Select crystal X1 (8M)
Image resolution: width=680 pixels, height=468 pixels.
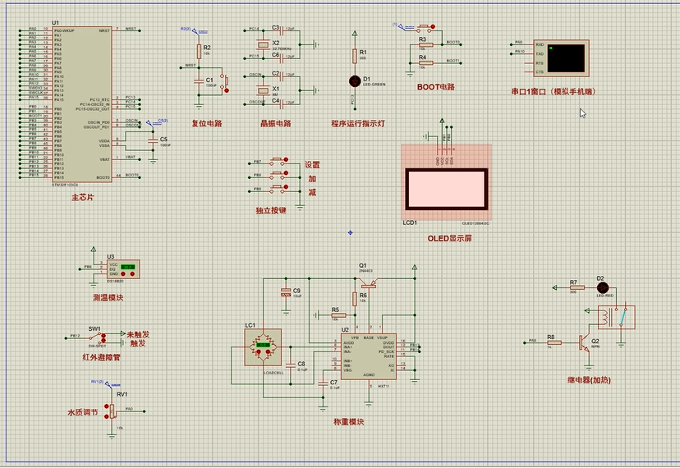point(263,90)
